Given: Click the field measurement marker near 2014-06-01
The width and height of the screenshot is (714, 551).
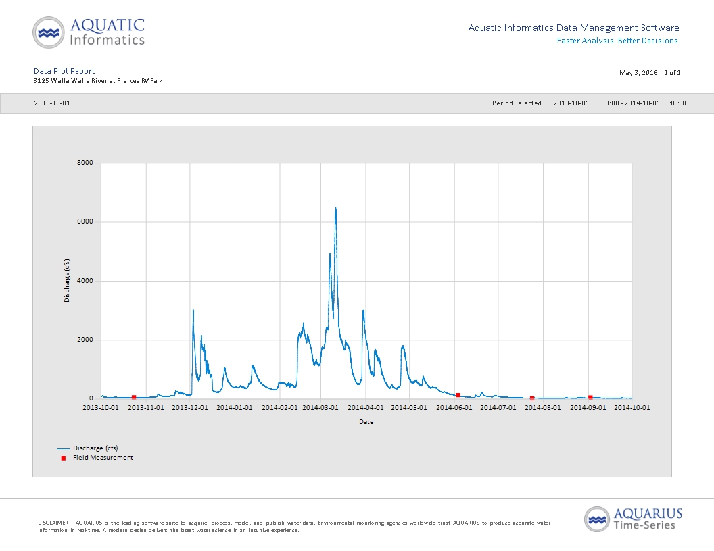Looking at the screenshot, I should [x=458, y=395].
